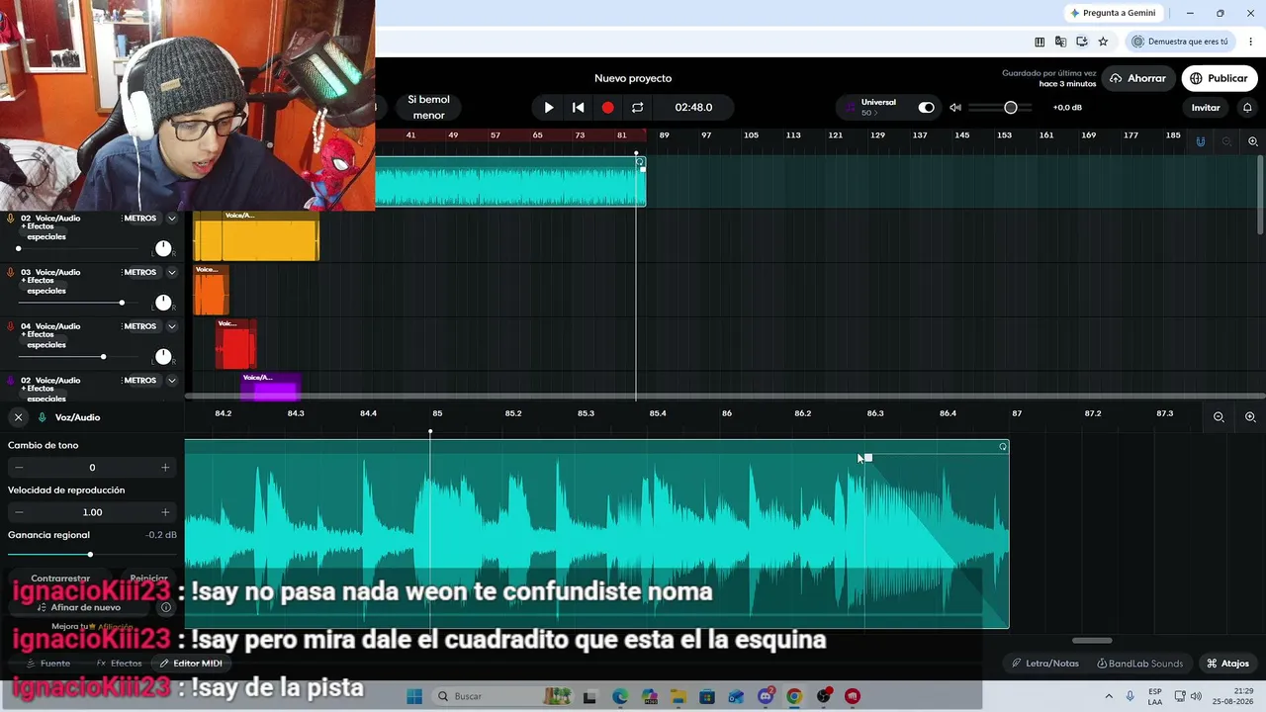Open Google Chrome from the taskbar
1266x712 pixels.
pos(794,696)
